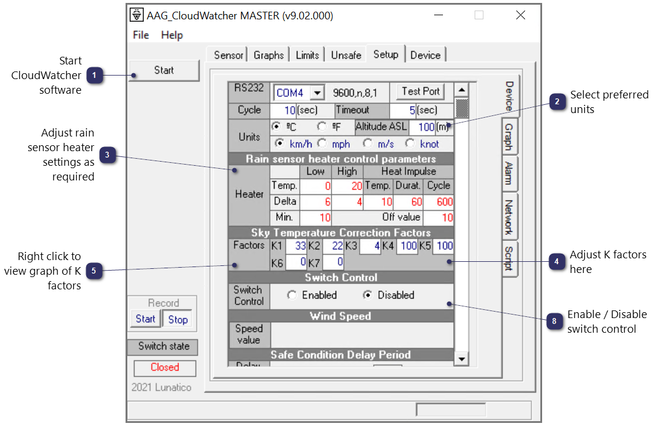
Task: Open the File menu
Action: coord(141,35)
